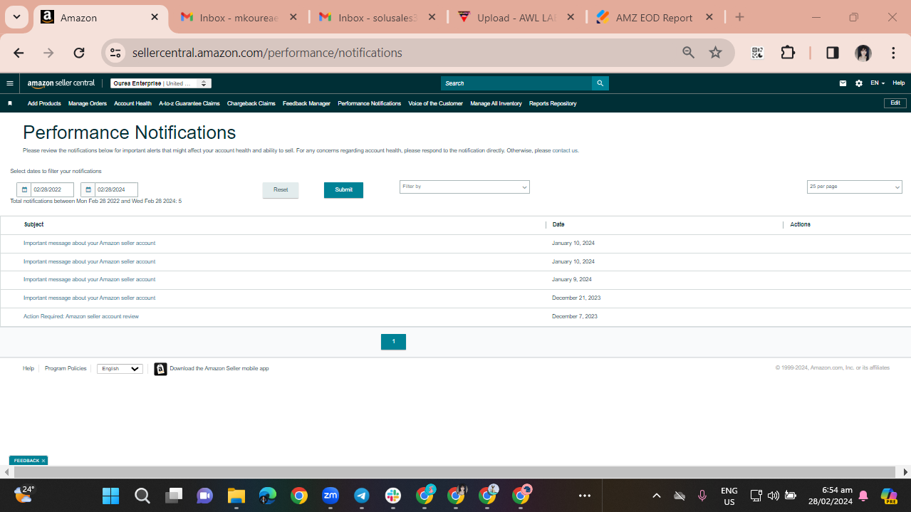
Task: Go back with the browser back arrow
Action: pyautogui.click(x=19, y=53)
